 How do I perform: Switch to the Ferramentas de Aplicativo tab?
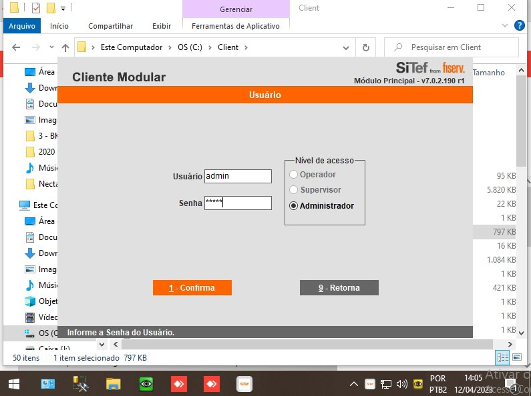(235, 26)
